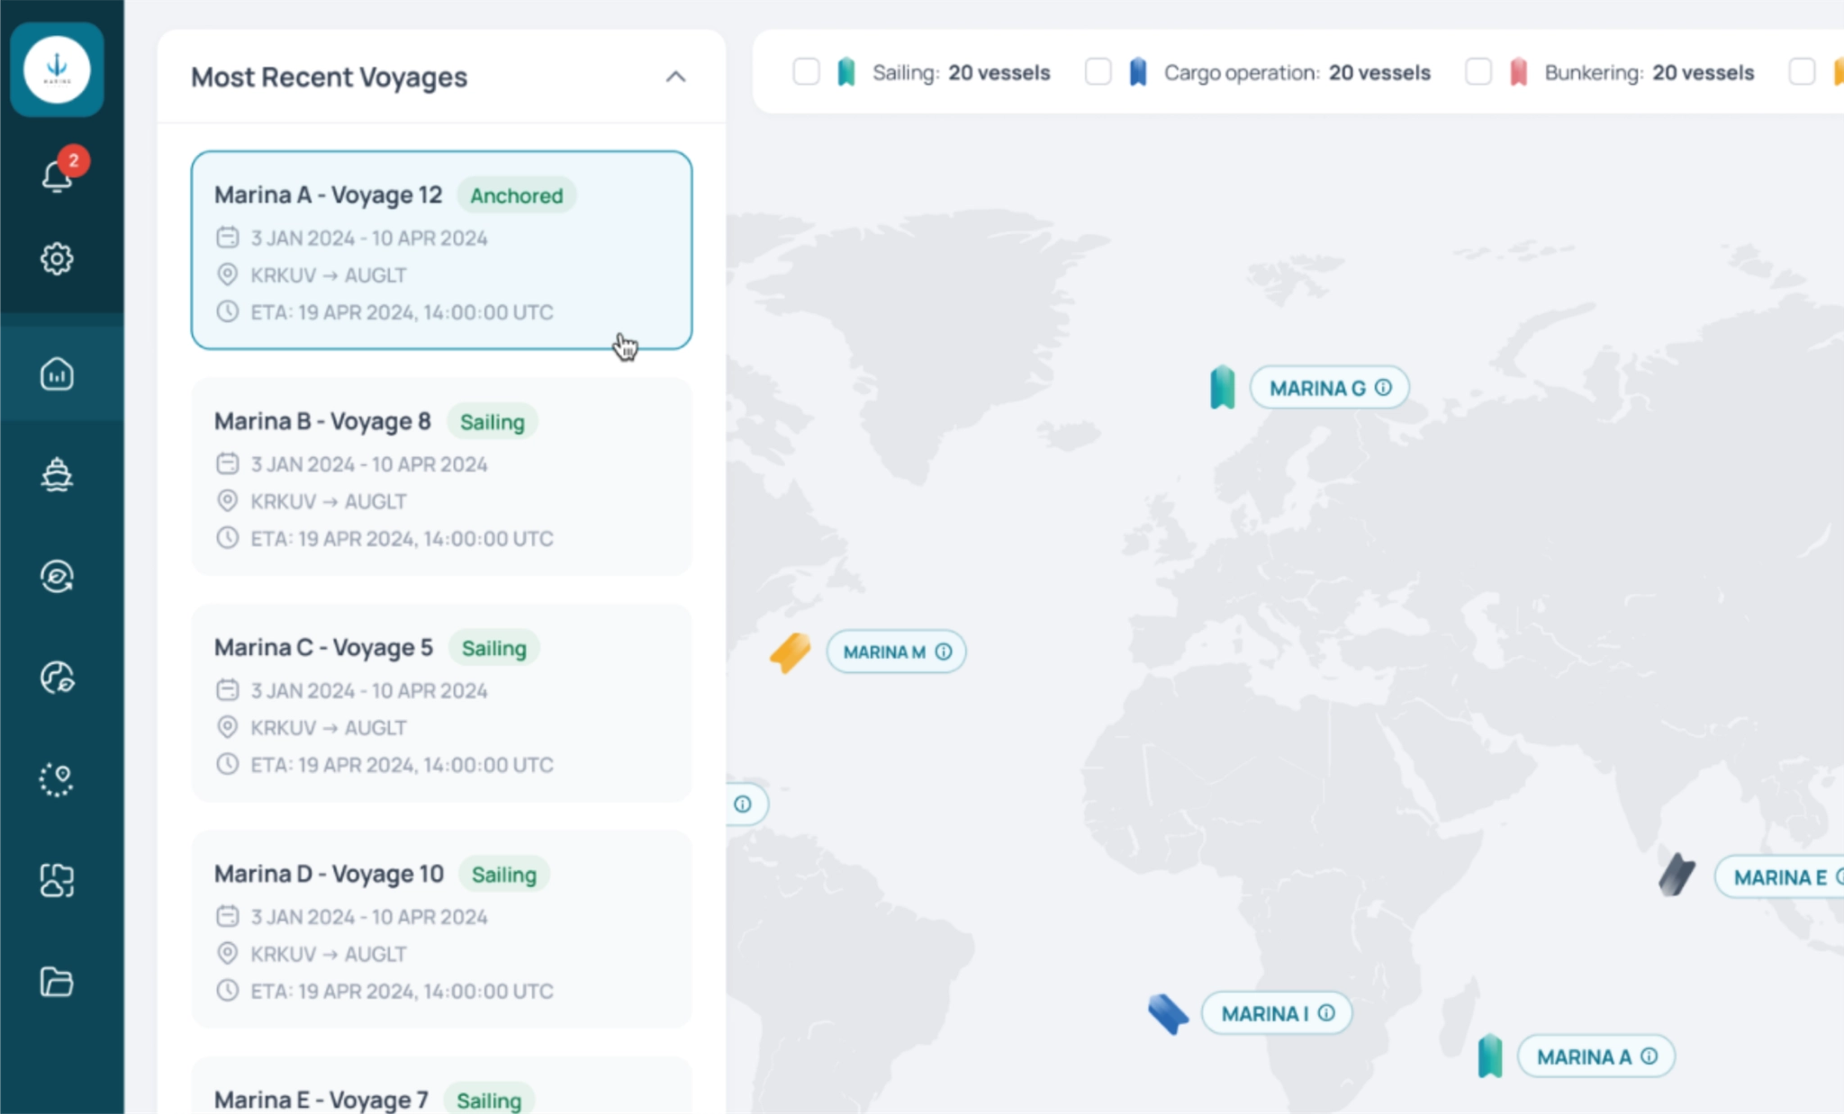Open the dashboard home icon in sidebar
Viewport: 1844px width, 1114px height.
tap(57, 374)
